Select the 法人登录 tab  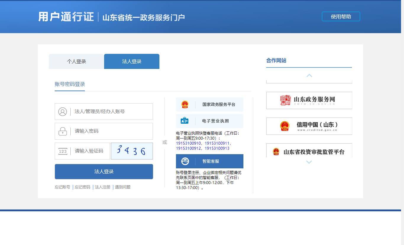[x=131, y=61]
